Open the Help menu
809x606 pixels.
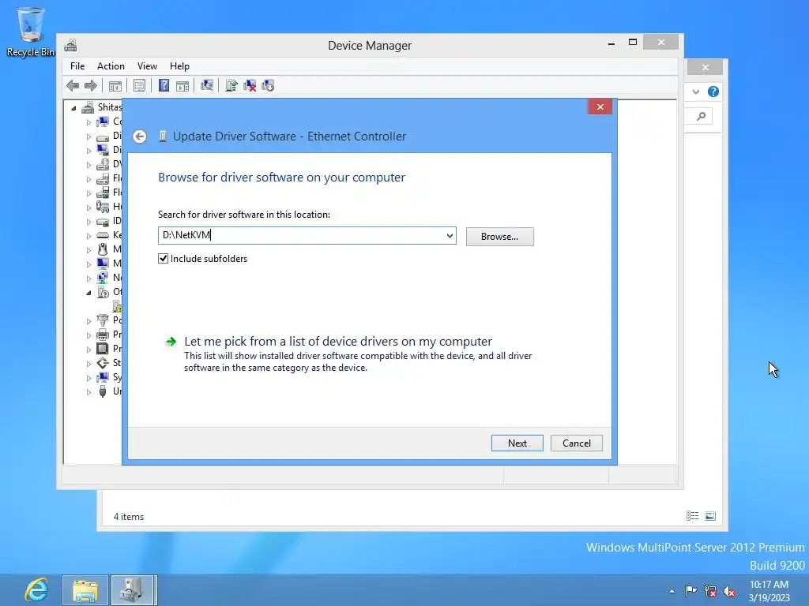[x=179, y=66]
